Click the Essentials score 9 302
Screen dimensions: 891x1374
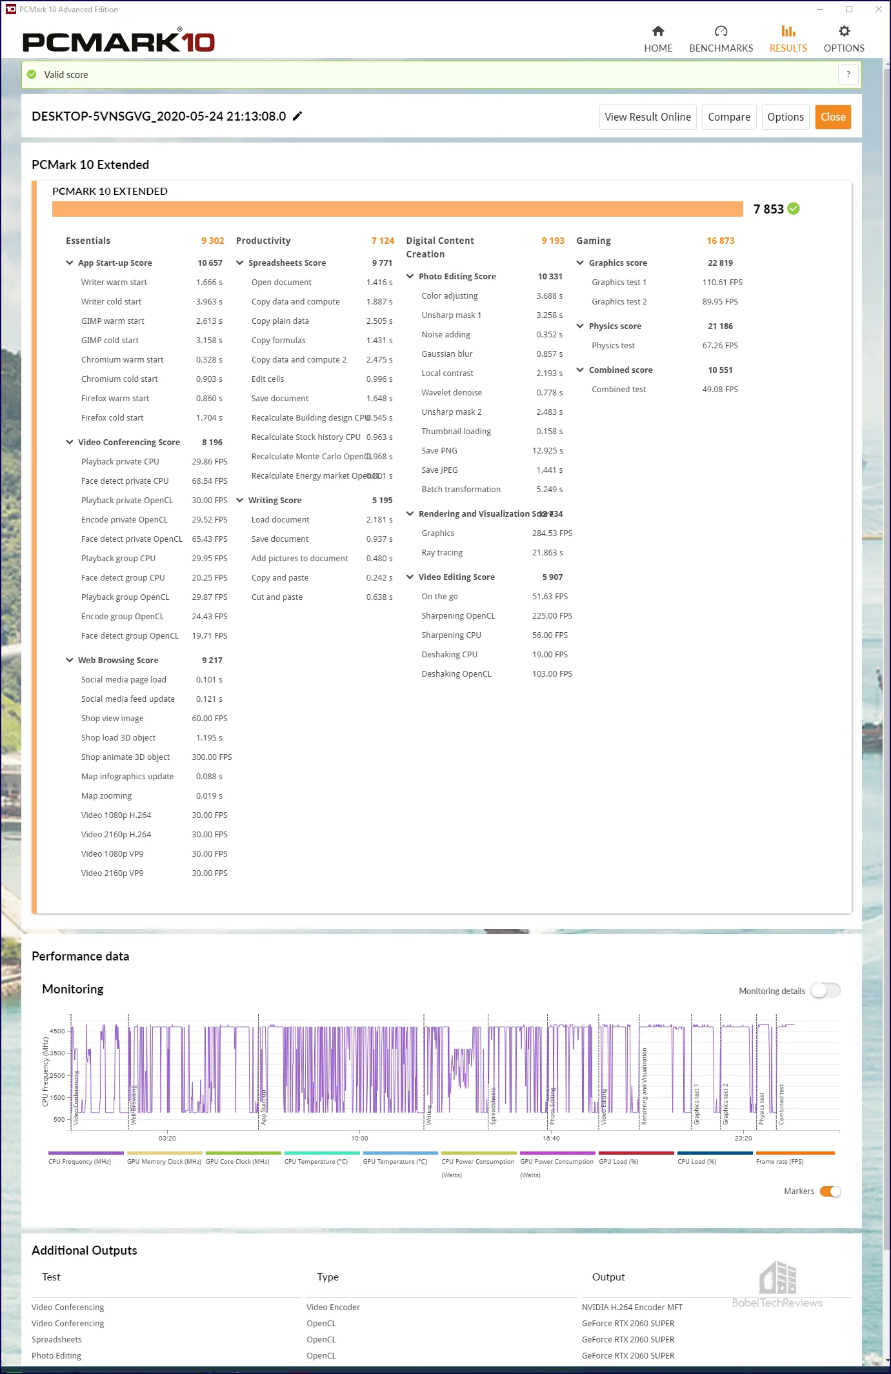coord(212,241)
